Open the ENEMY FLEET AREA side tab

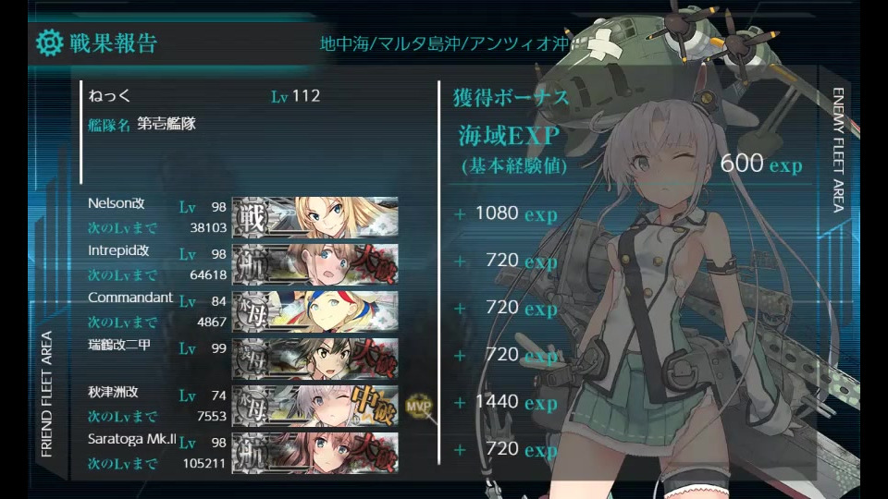tap(839, 150)
